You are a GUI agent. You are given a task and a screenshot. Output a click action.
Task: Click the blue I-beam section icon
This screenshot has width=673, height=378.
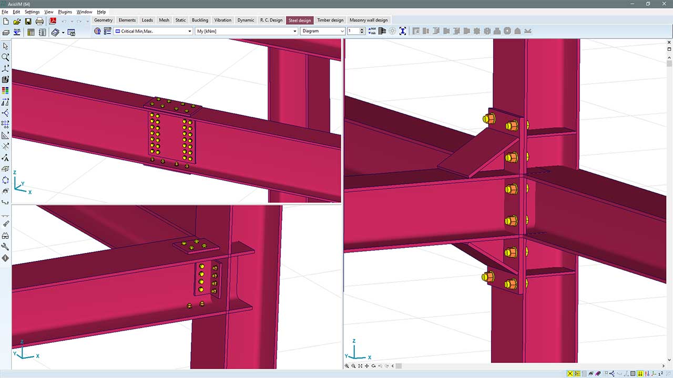[x=403, y=31]
